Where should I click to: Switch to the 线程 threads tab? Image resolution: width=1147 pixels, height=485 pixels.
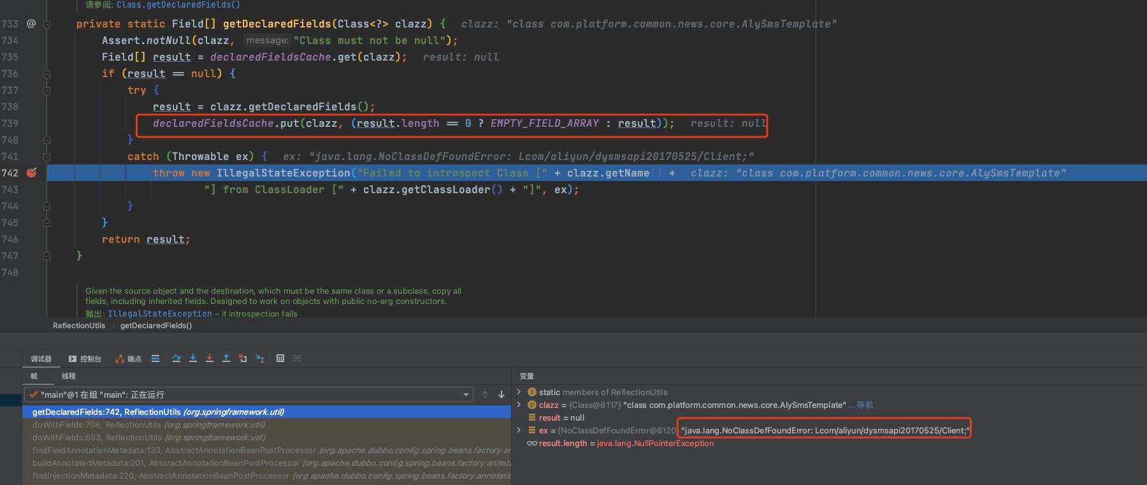click(68, 376)
